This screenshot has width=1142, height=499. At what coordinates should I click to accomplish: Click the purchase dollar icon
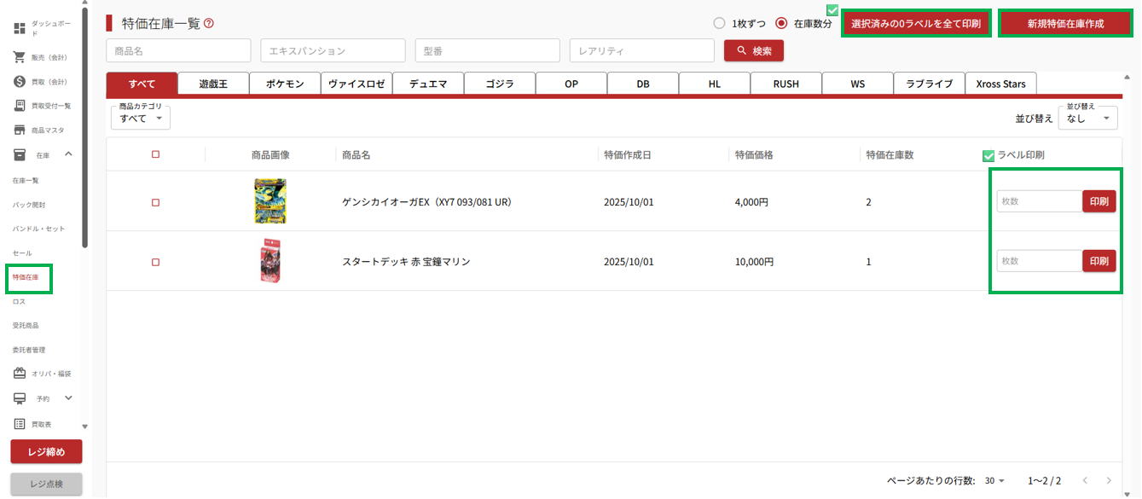[19, 82]
